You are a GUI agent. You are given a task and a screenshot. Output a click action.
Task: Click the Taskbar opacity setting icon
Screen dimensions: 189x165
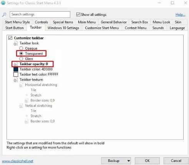coord(15,64)
